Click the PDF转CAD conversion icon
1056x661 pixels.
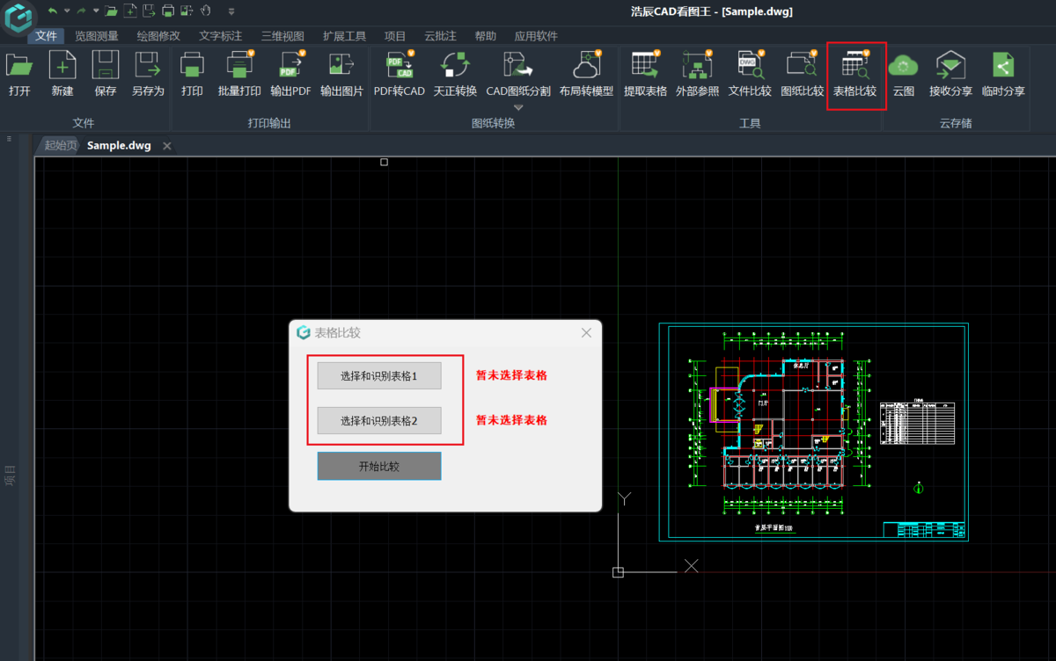[400, 73]
